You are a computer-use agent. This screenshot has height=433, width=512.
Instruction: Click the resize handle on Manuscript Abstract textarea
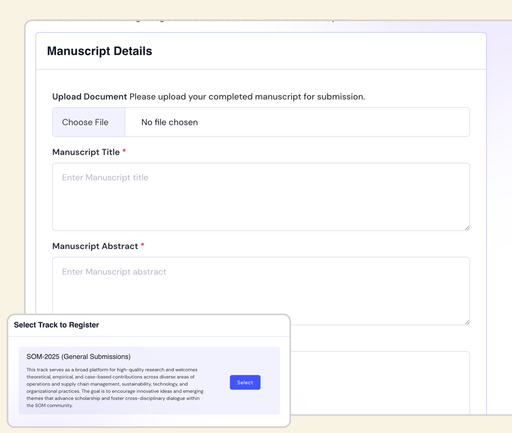click(467, 322)
